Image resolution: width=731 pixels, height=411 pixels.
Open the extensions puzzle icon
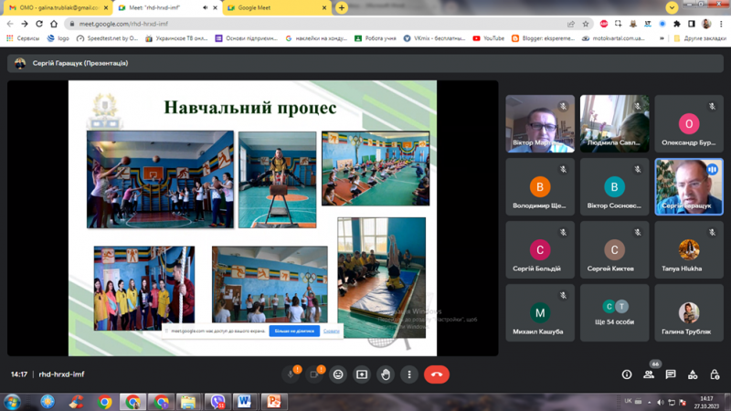pos(677,24)
